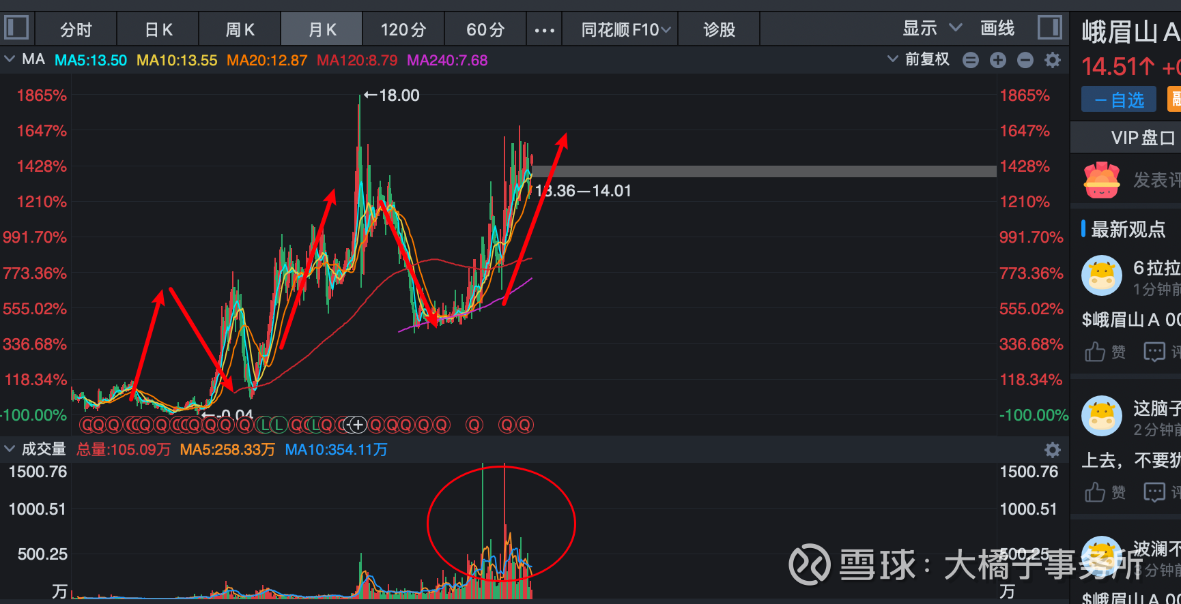The image size is (1181, 604).
Task: Click the 13.36—14.01 price range label
Action: point(584,191)
